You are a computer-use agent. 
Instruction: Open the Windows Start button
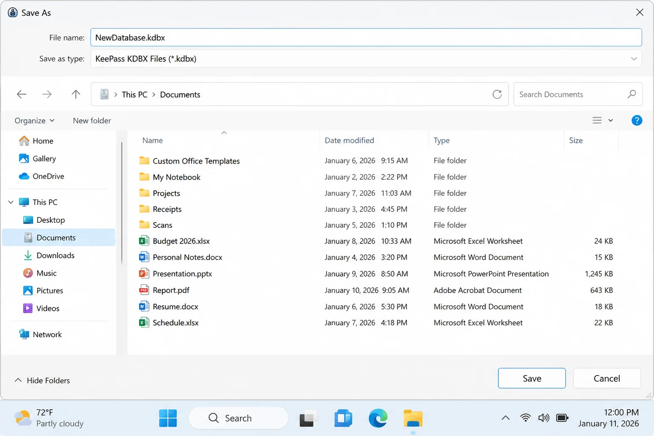(168, 418)
